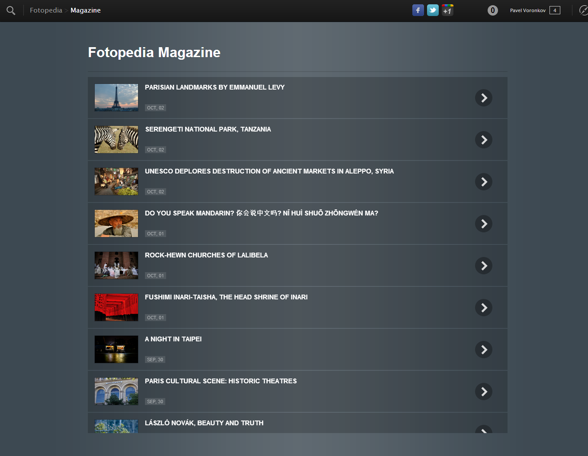Click the red torii gates thumbnail
This screenshot has height=456, width=588.
(116, 308)
